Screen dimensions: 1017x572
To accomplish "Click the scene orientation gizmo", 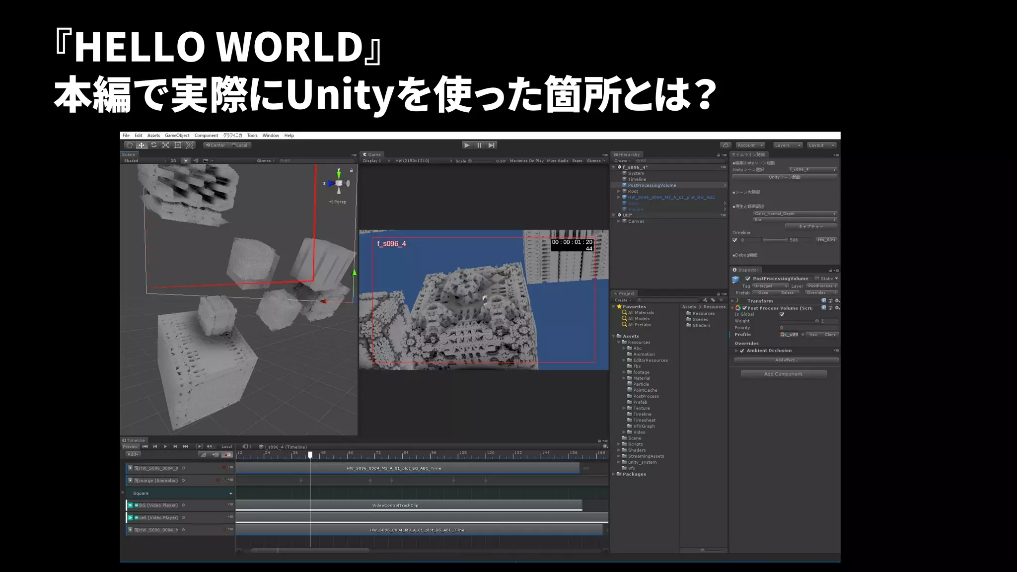I will (x=339, y=183).
